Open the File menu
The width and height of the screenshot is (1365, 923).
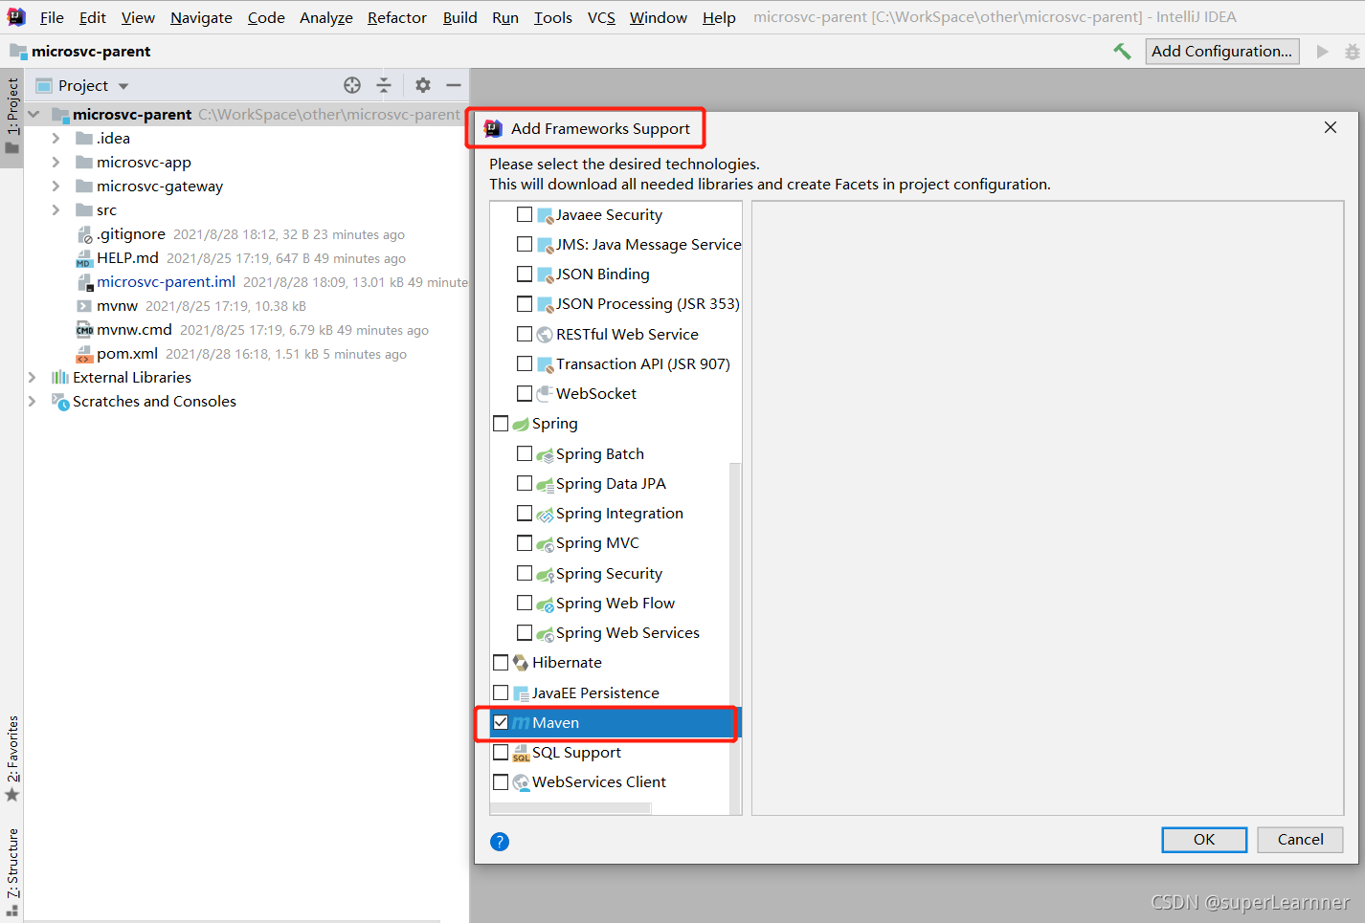pyautogui.click(x=52, y=17)
